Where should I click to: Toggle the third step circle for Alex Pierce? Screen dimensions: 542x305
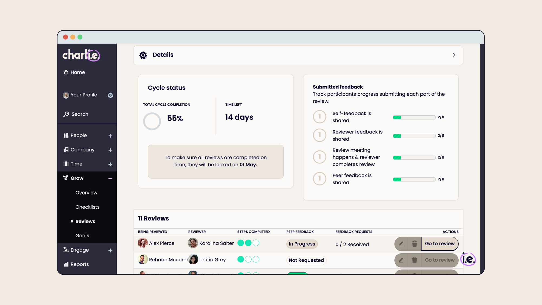pyautogui.click(x=256, y=243)
